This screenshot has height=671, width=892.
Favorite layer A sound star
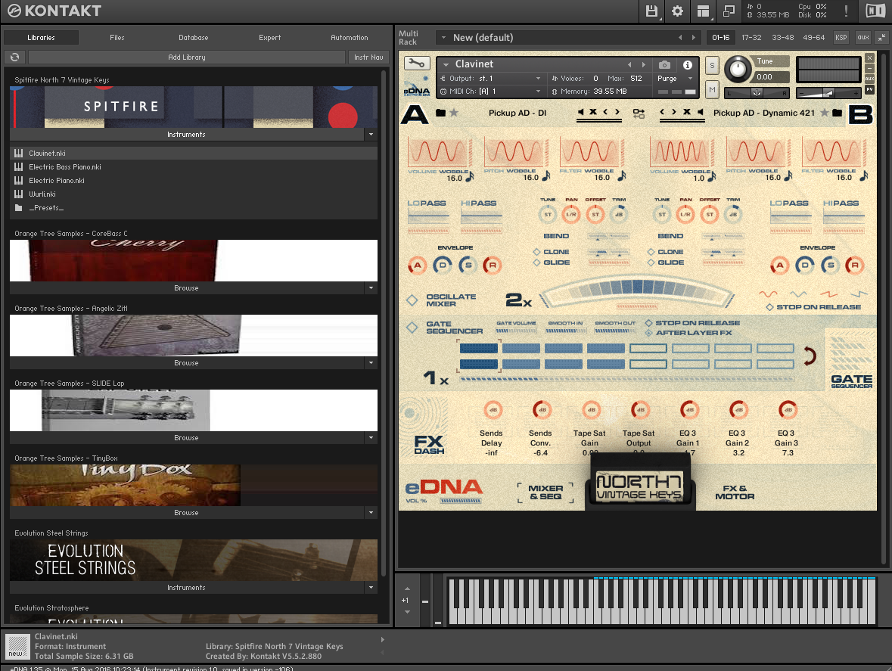tap(454, 113)
